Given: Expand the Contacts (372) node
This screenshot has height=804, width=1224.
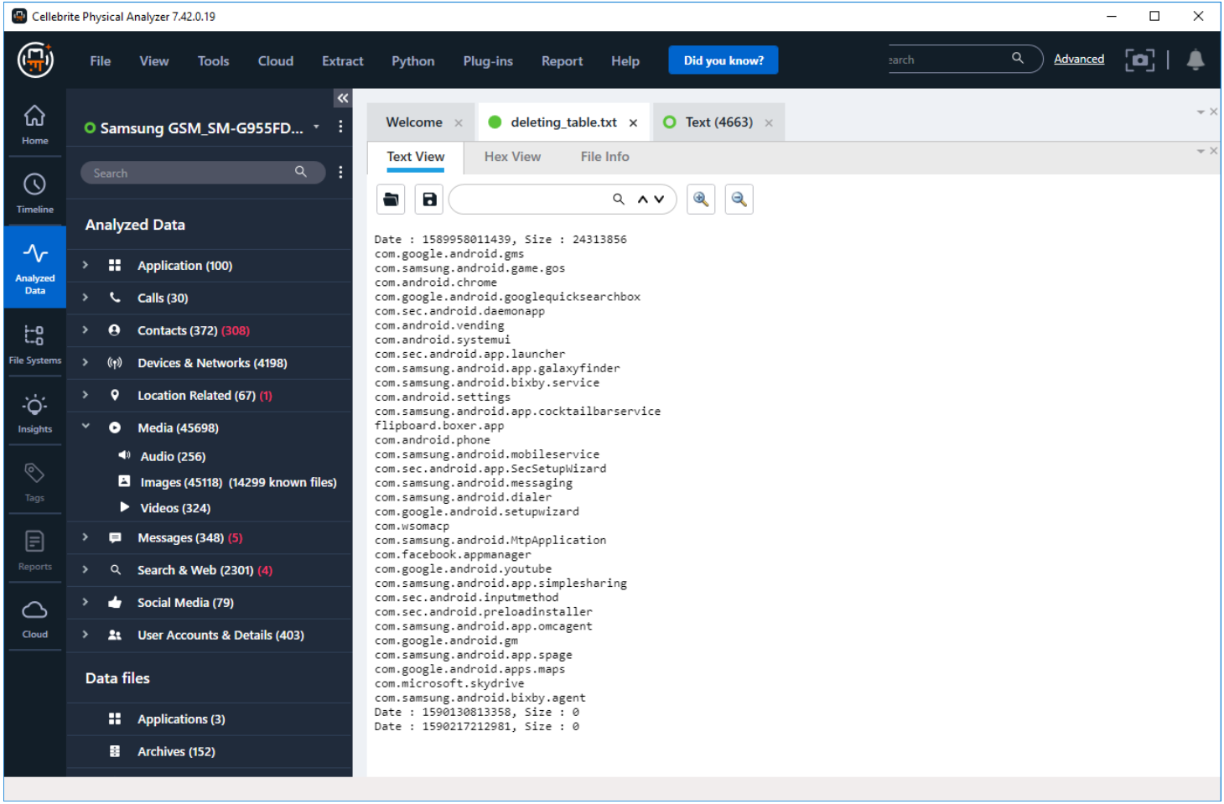Looking at the screenshot, I should coord(86,330).
